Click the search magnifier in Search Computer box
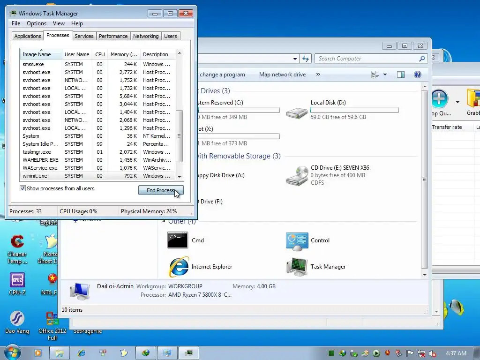Image resolution: width=480 pixels, height=360 pixels. point(422,59)
